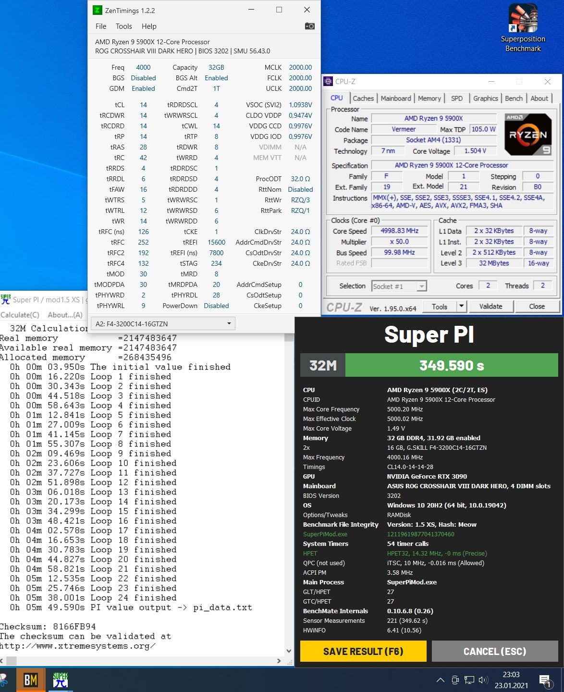Click the tRFC value 252
Image resolution: width=564 pixels, height=692 pixels.
coord(143,242)
